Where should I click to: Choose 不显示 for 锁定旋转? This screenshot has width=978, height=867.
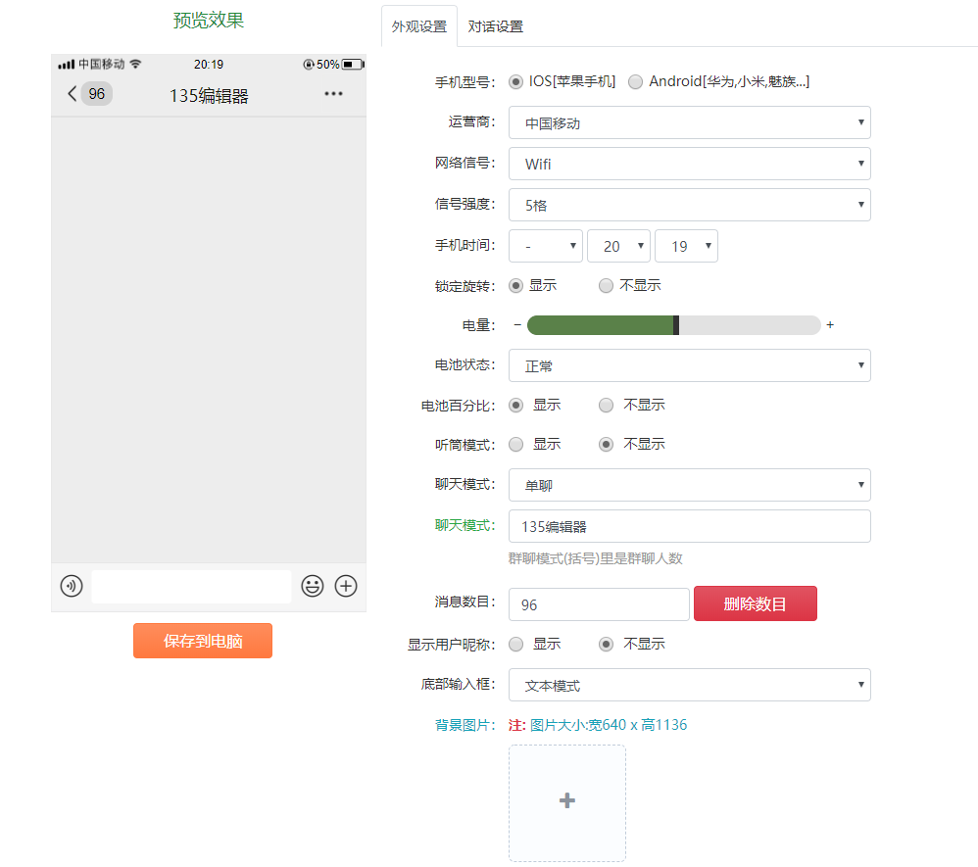[607, 286]
